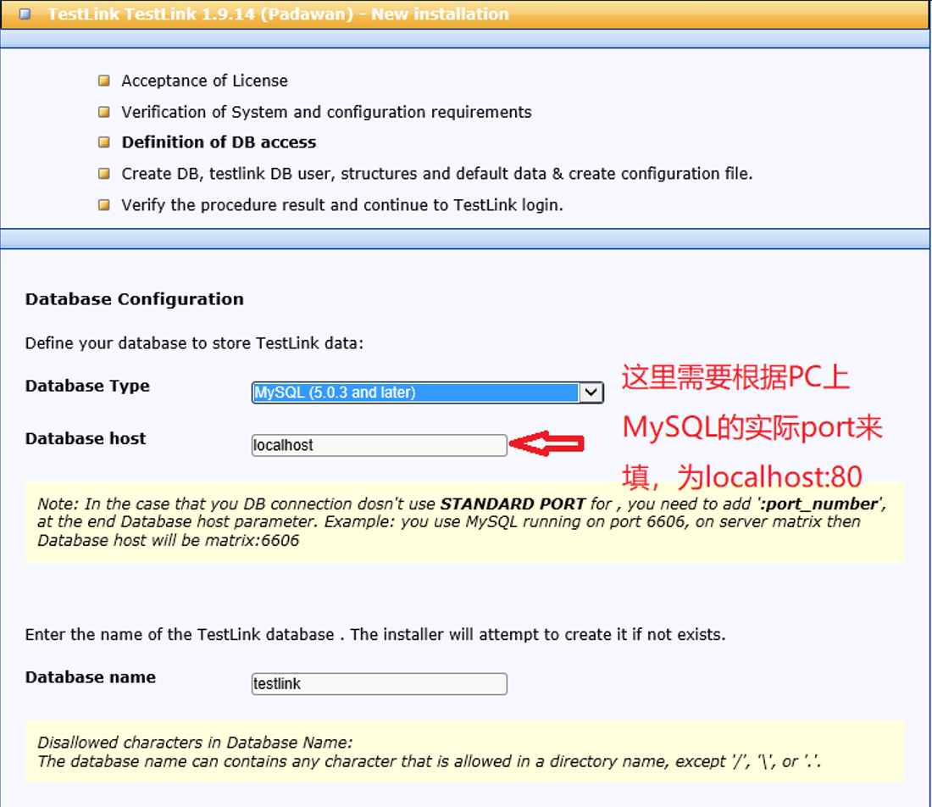The height and width of the screenshot is (807, 932).
Task: Click the icon beside installer title
Action: (25, 14)
